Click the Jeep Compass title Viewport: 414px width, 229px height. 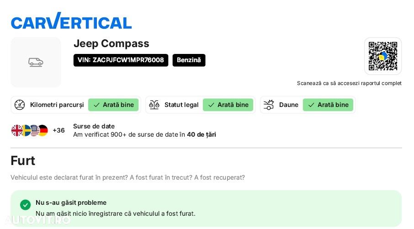pyautogui.click(x=111, y=43)
